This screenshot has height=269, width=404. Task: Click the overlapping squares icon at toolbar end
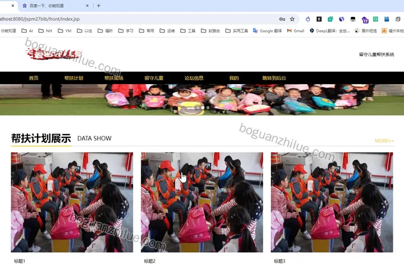[x=398, y=19]
